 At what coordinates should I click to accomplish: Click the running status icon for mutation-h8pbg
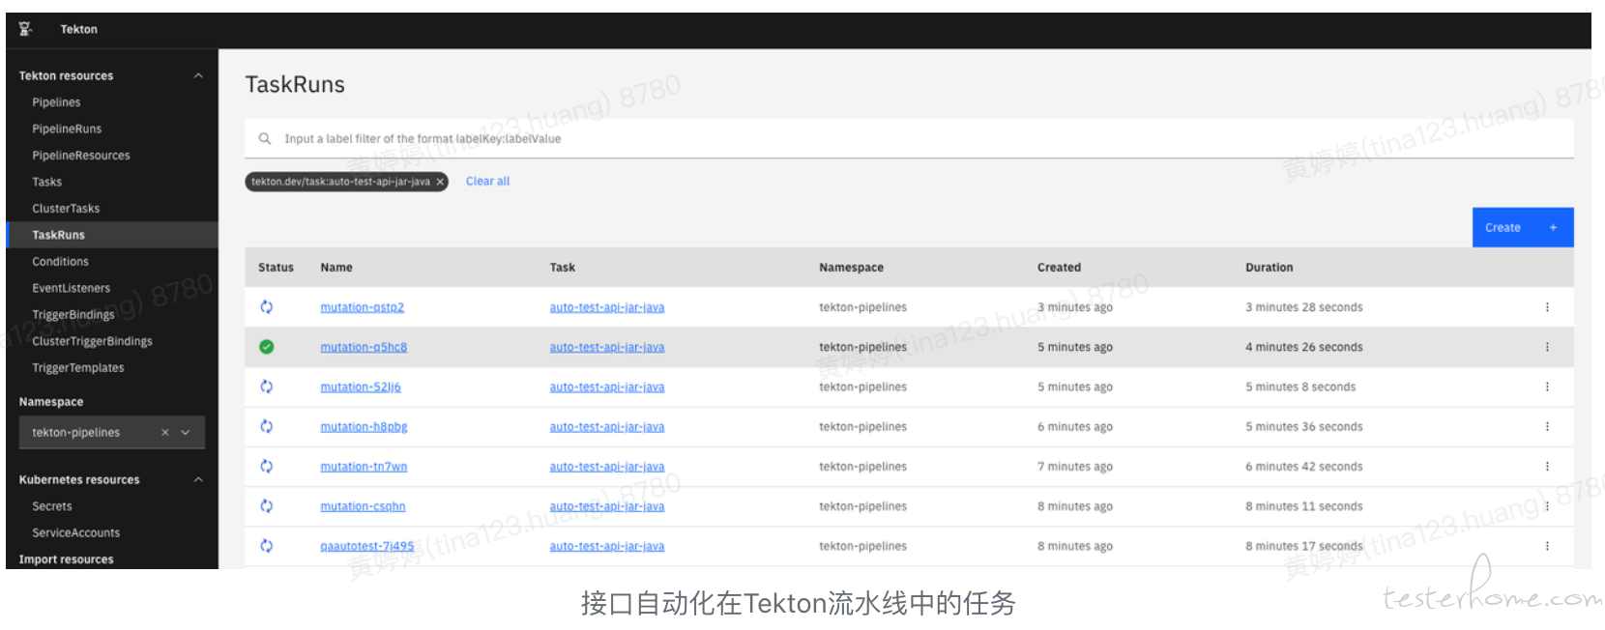pyautogui.click(x=267, y=426)
